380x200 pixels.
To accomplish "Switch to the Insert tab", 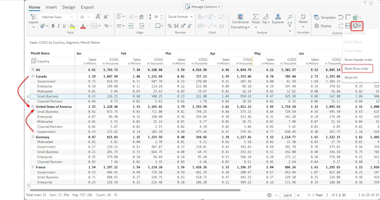I will click(x=51, y=7).
